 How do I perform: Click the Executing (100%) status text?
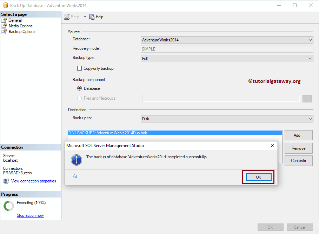pos(31,203)
